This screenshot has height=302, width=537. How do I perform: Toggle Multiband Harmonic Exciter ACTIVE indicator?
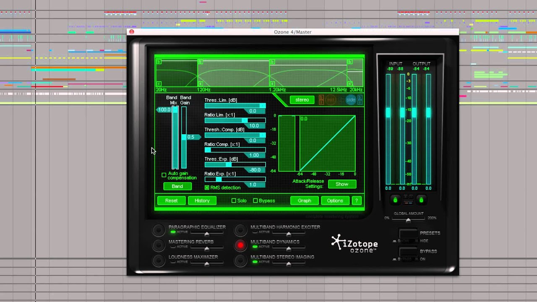coord(255,232)
